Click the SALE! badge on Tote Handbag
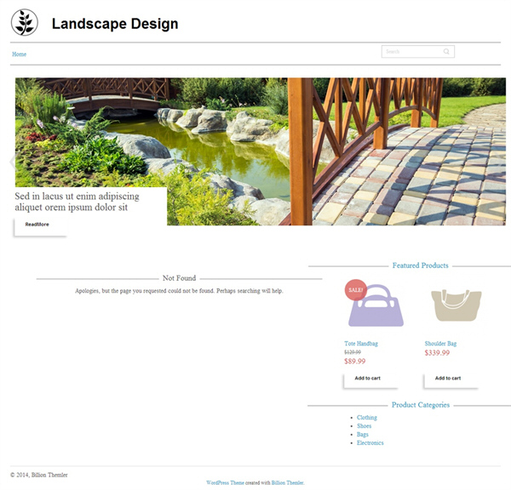Screen dimensions: 511x490 [x=355, y=290]
